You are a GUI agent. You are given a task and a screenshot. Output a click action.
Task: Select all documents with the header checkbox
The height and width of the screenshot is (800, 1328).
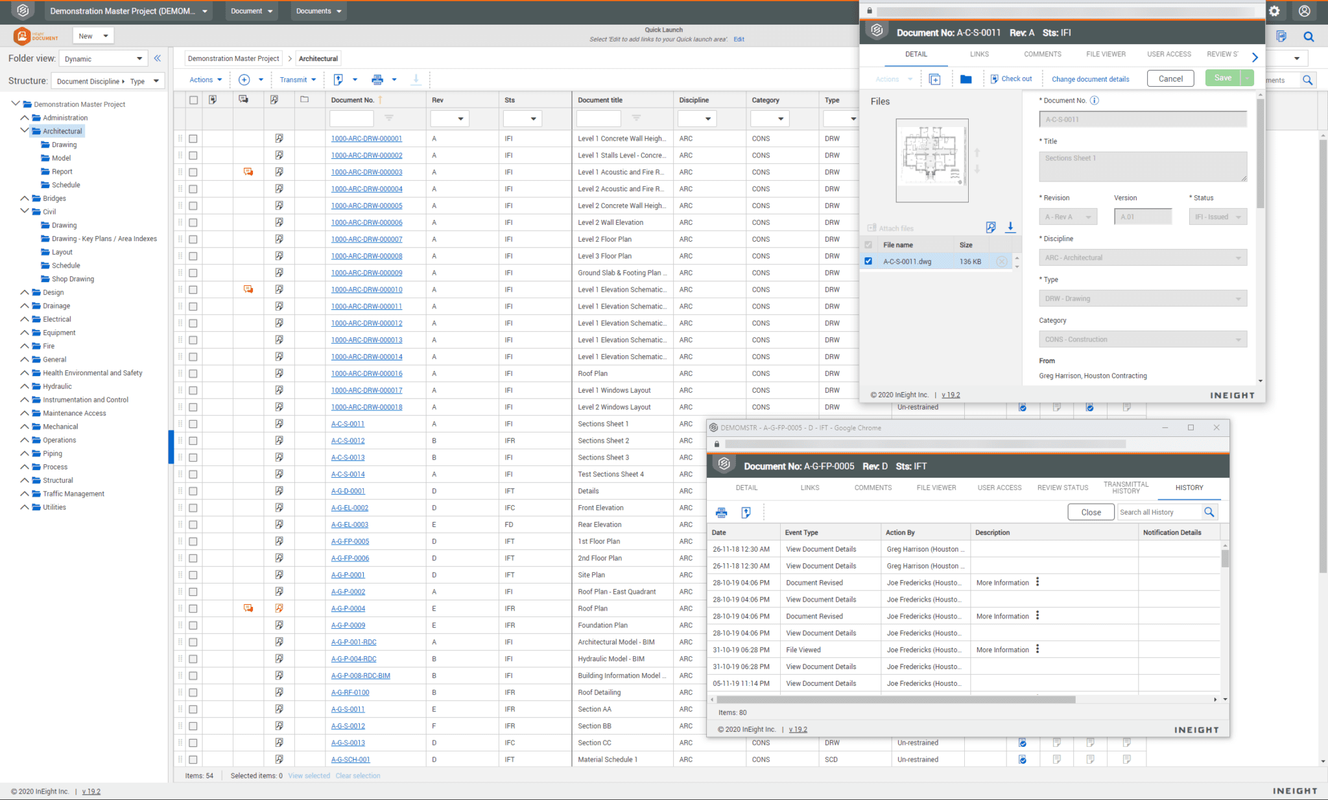[193, 100]
